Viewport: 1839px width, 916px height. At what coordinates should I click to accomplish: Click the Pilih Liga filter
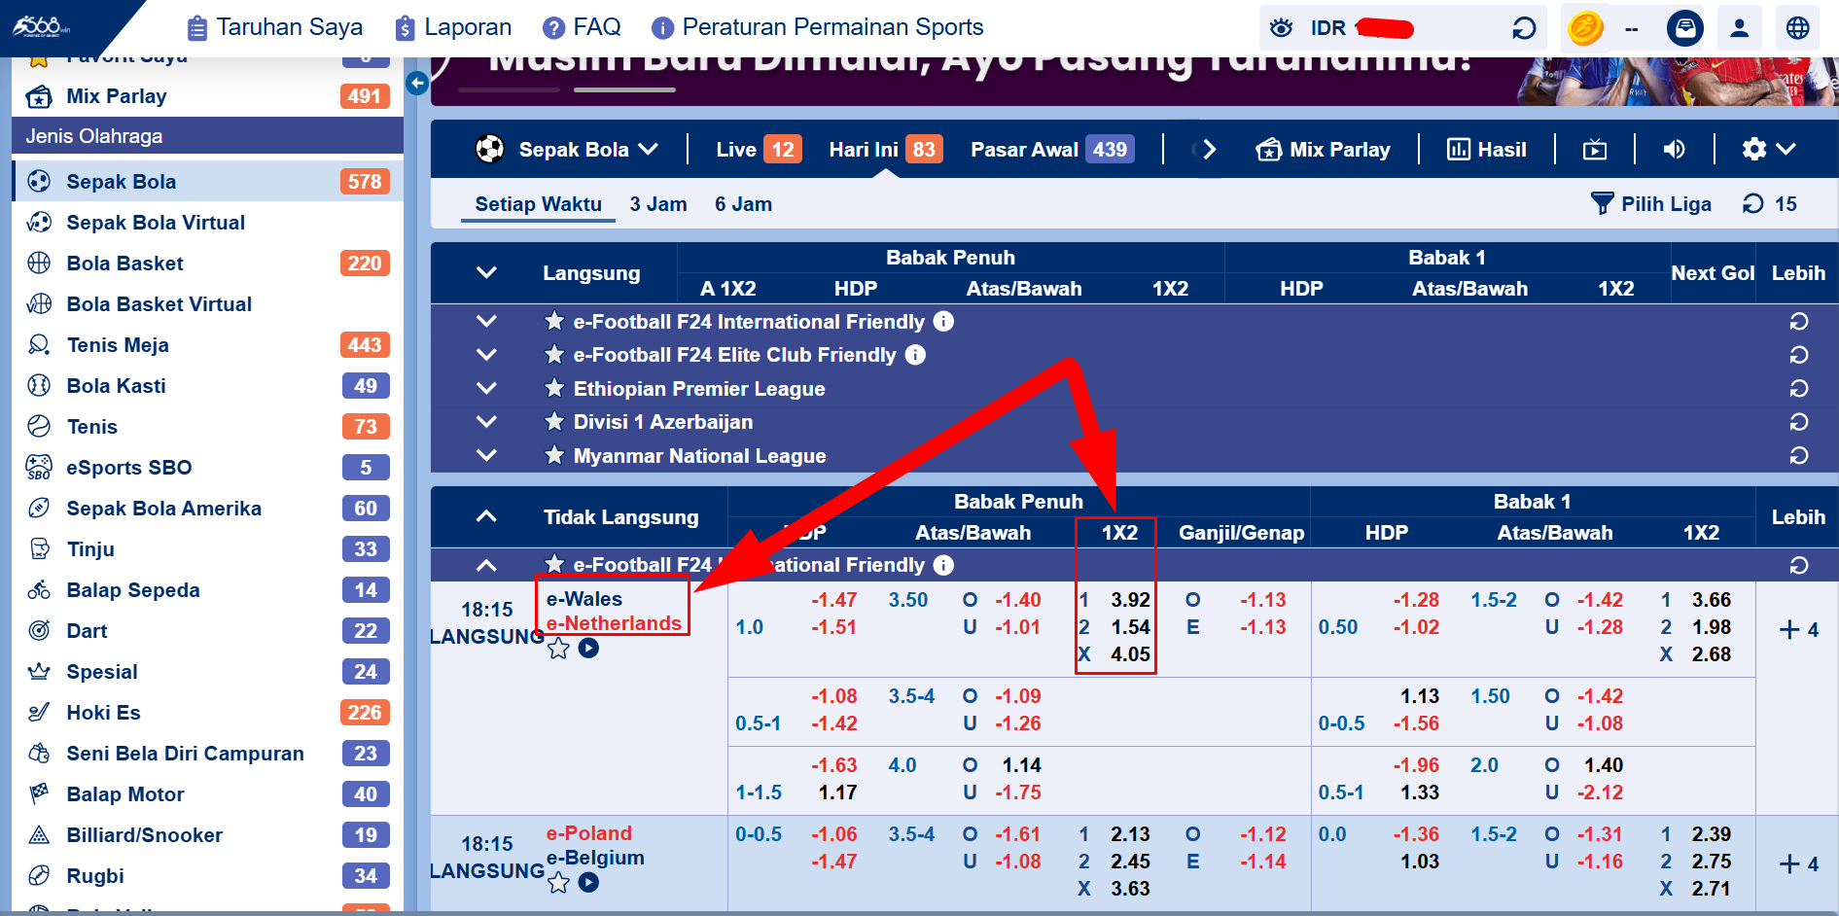click(1651, 204)
